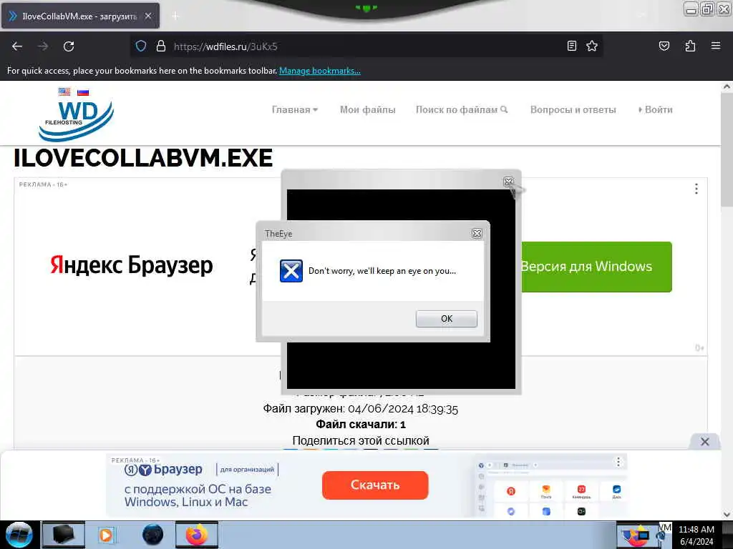Click Manage bookmarks link
This screenshot has width=733, height=549.
tap(320, 71)
